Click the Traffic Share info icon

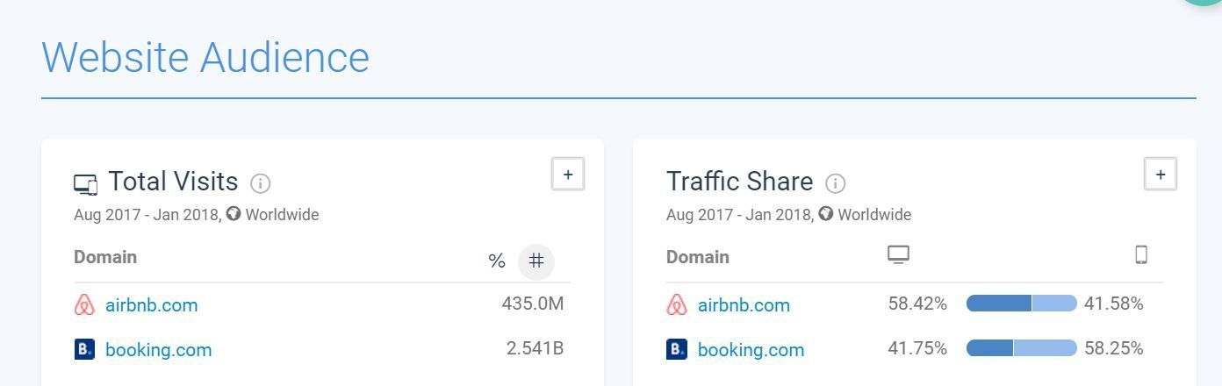point(836,183)
